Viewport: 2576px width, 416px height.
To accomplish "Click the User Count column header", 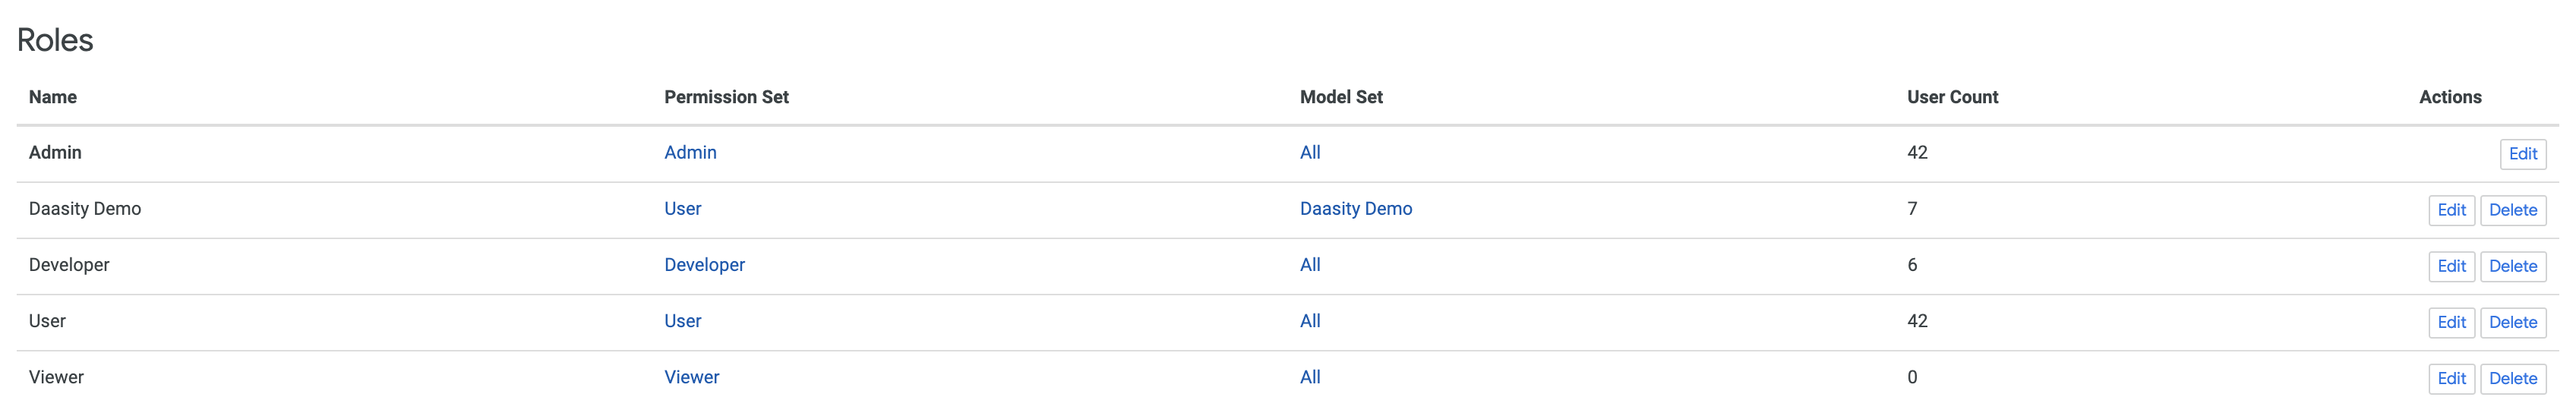I will point(1951,97).
